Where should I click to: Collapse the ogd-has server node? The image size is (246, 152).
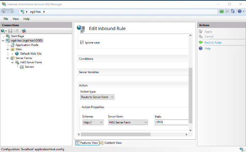[x=3, y=41]
